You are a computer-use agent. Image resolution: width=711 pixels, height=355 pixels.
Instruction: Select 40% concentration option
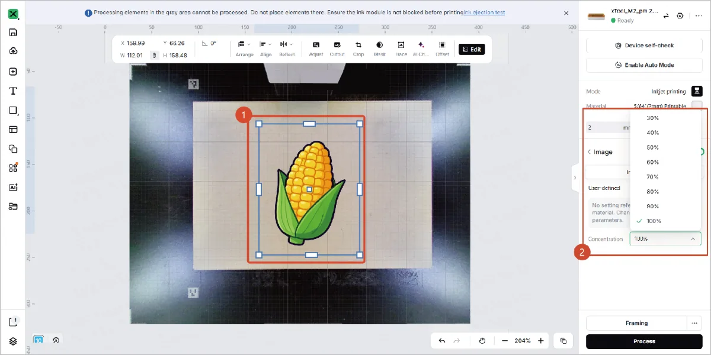(665, 133)
